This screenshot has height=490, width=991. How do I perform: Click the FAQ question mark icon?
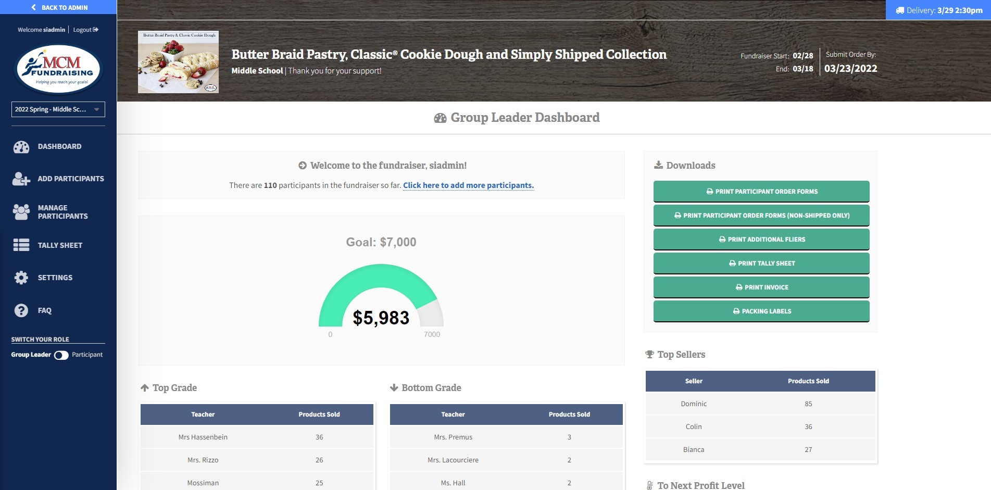[21, 310]
